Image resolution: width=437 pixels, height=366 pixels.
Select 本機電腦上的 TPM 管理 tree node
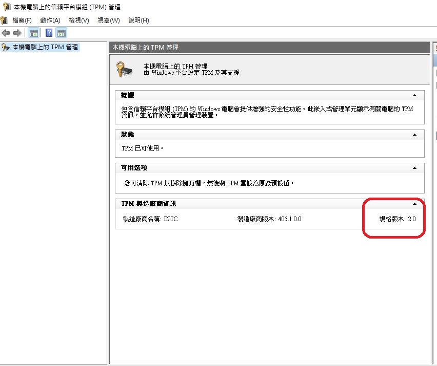pyautogui.click(x=45, y=47)
